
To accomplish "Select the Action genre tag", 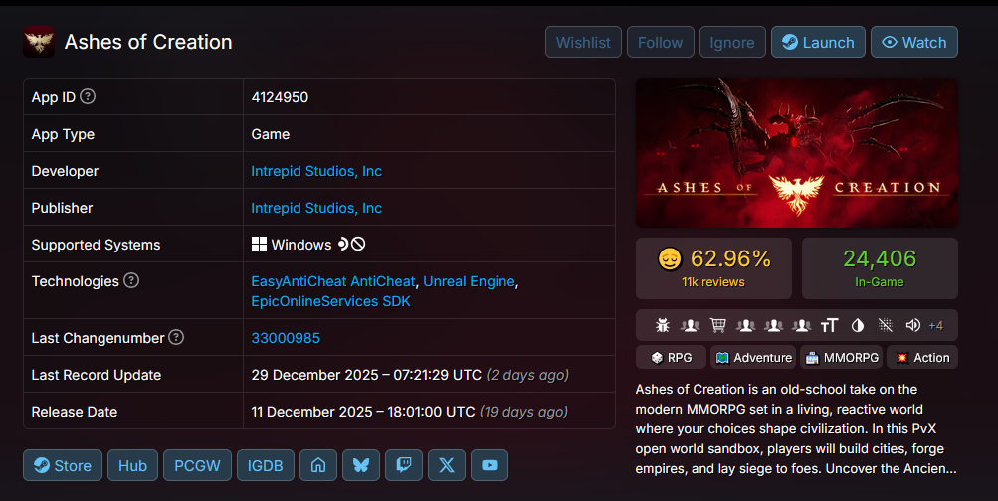I will (922, 357).
